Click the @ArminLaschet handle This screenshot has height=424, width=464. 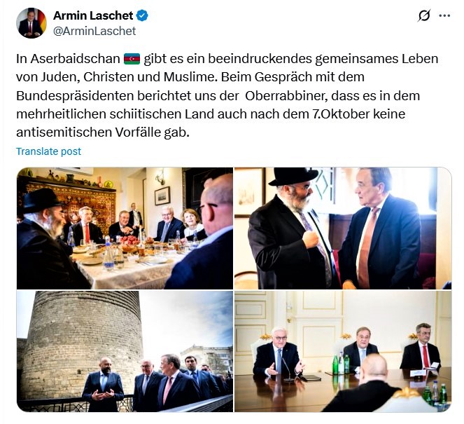pos(94,31)
